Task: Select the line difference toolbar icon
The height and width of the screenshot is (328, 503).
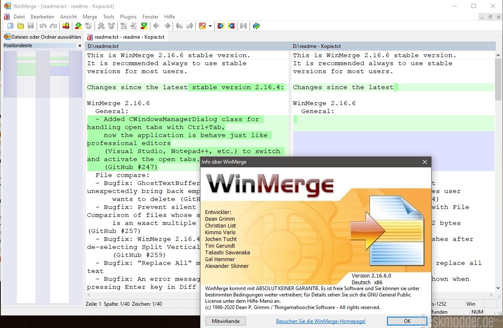Action: tap(66, 26)
